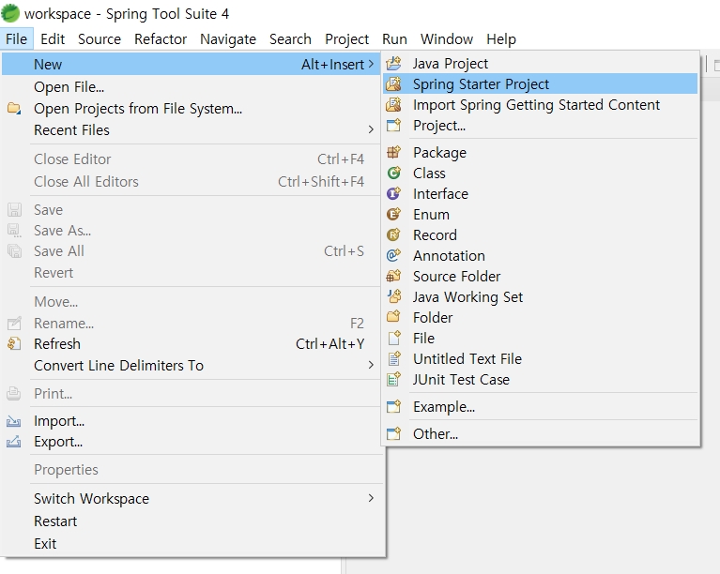Select Interface in the New submenu

click(x=540, y=193)
